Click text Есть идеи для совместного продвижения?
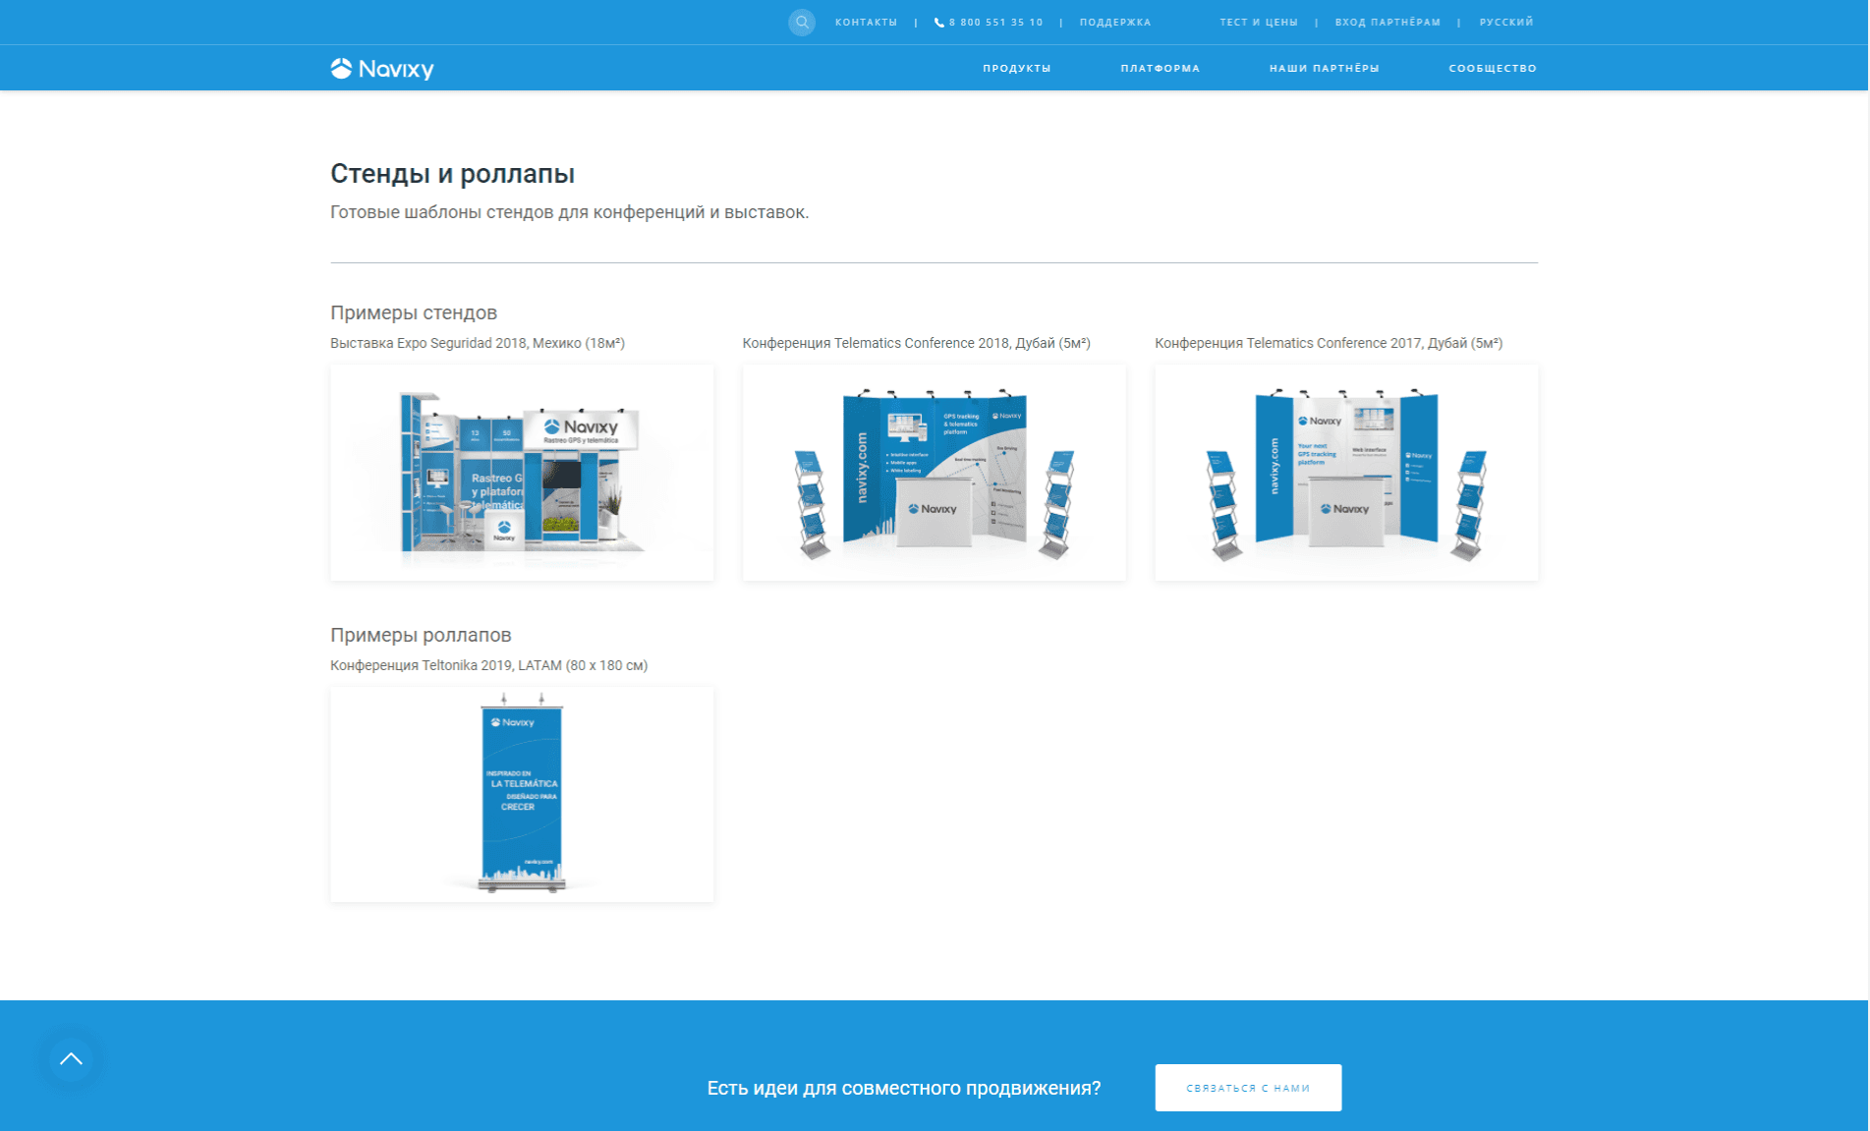This screenshot has width=1870, height=1131. (x=904, y=1088)
